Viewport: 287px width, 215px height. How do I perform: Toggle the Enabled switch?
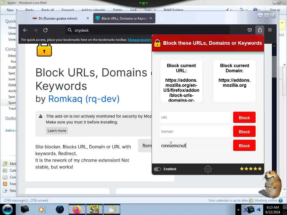(x=157, y=169)
